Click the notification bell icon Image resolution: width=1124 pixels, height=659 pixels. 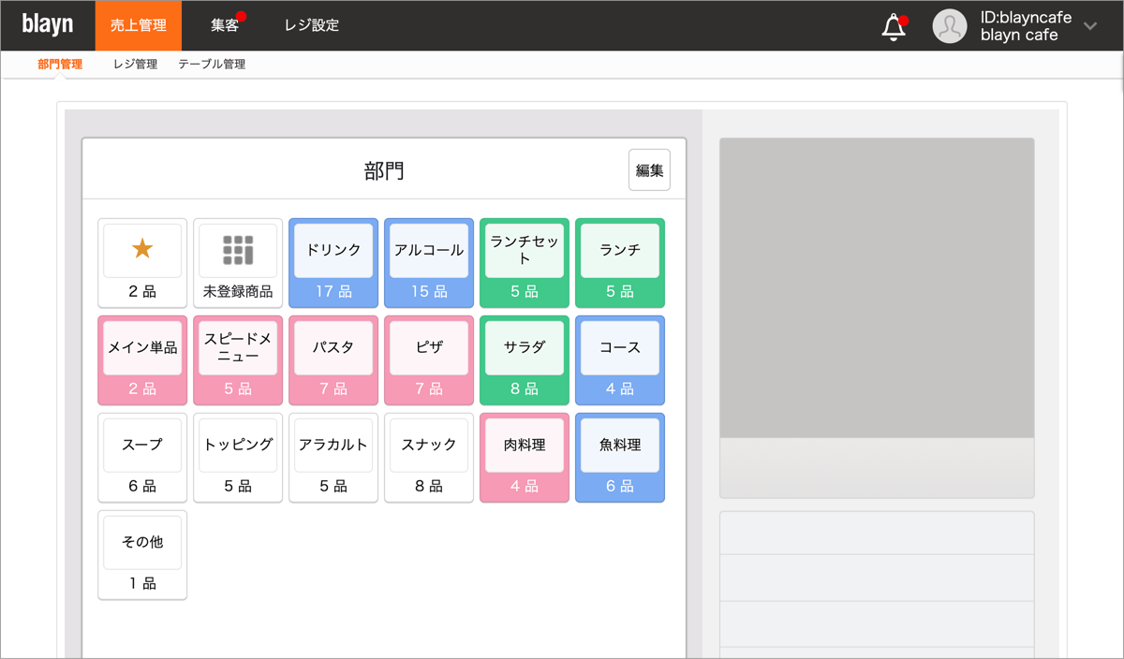(894, 27)
